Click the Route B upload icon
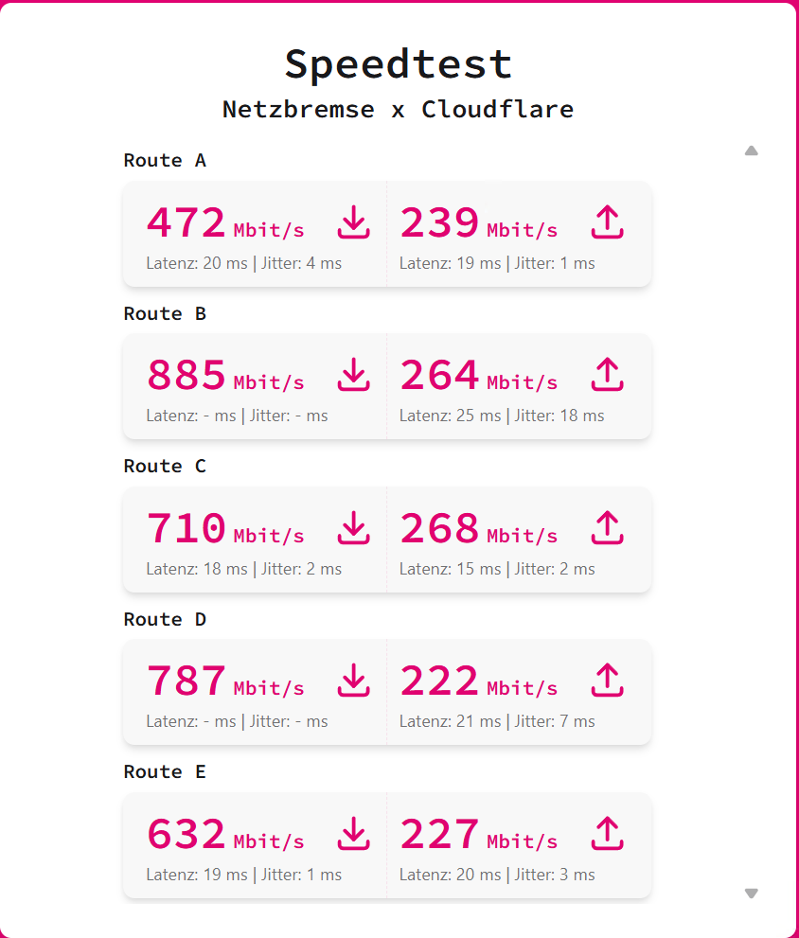The image size is (799, 938). click(608, 375)
